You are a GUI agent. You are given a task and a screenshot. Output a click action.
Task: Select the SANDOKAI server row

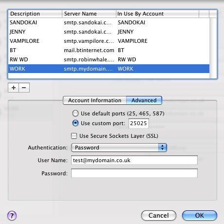tap(109, 22)
